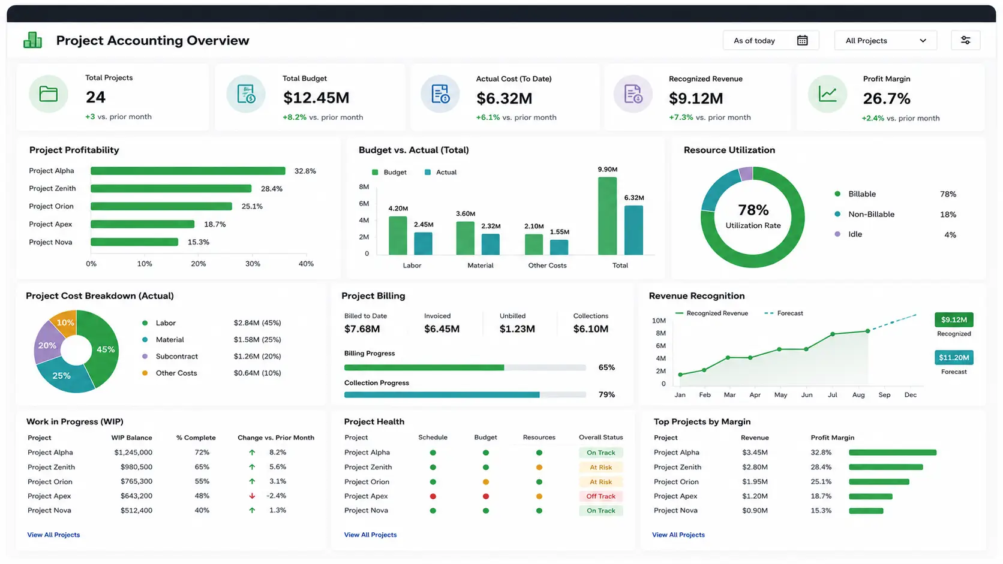Click Project Alpha green Schedule status dot
This screenshot has width=1003, height=564.
click(433, 453)
